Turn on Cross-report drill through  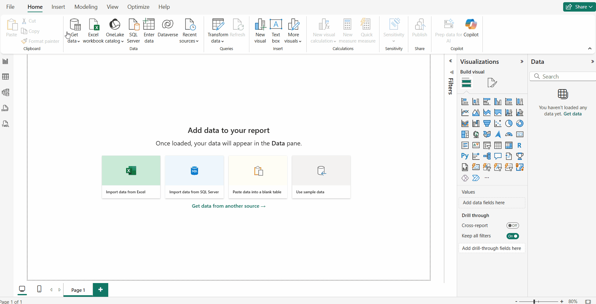(513, 225)
